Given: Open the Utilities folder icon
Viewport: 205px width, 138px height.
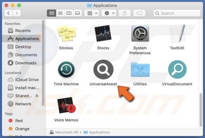Looking at the screenshot, I should pyautogui.click(x=140, y=70).
